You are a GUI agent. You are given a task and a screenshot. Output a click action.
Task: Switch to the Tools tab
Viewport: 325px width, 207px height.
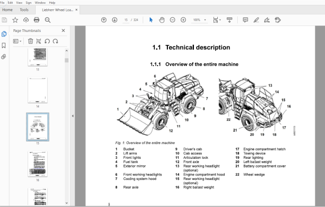point(24,10)
